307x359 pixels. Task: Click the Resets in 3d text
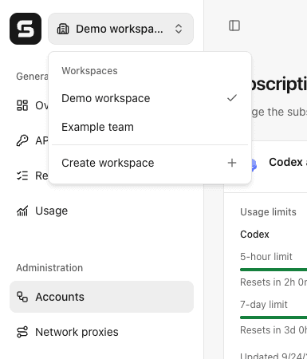pyautogui.click(x=274, y=330)
